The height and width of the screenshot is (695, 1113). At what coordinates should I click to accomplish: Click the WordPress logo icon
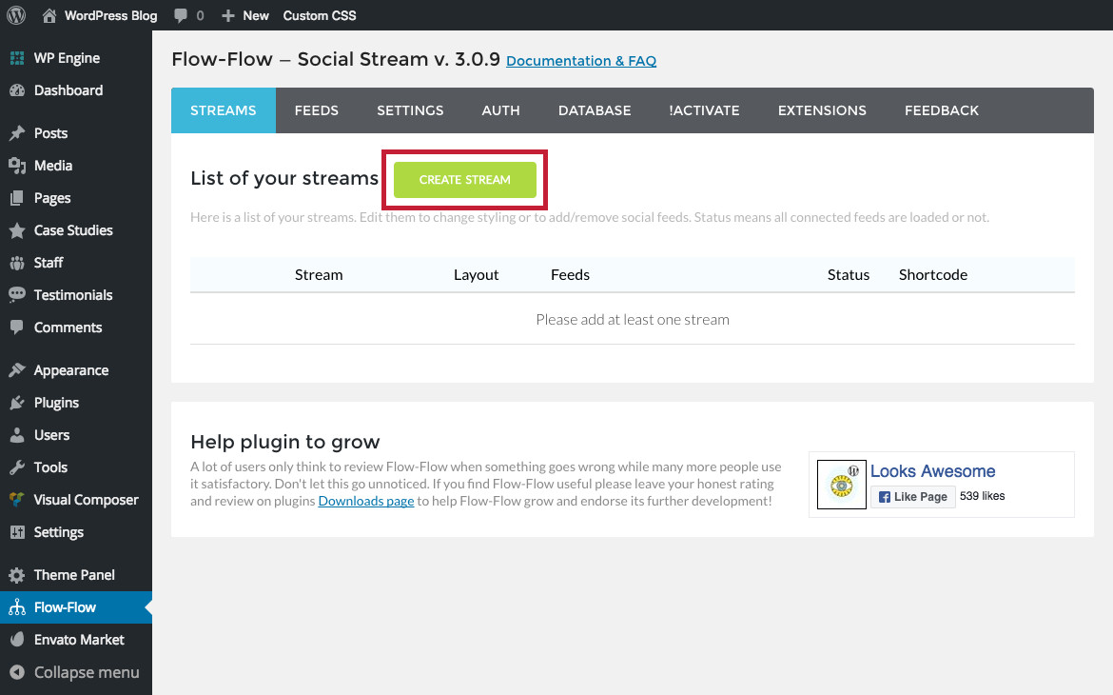pyautogui.click(x=16, y=15)
